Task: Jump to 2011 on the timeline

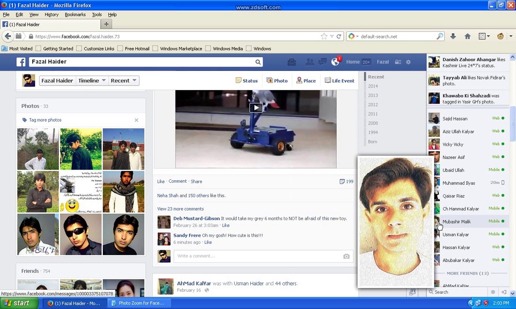Action: [x=373, y=114]
